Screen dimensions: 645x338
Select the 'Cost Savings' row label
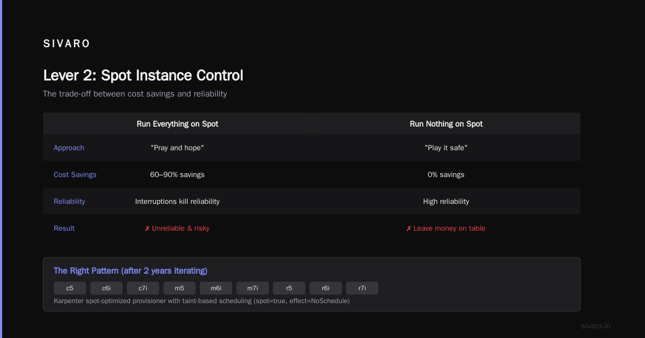(75, 174)
